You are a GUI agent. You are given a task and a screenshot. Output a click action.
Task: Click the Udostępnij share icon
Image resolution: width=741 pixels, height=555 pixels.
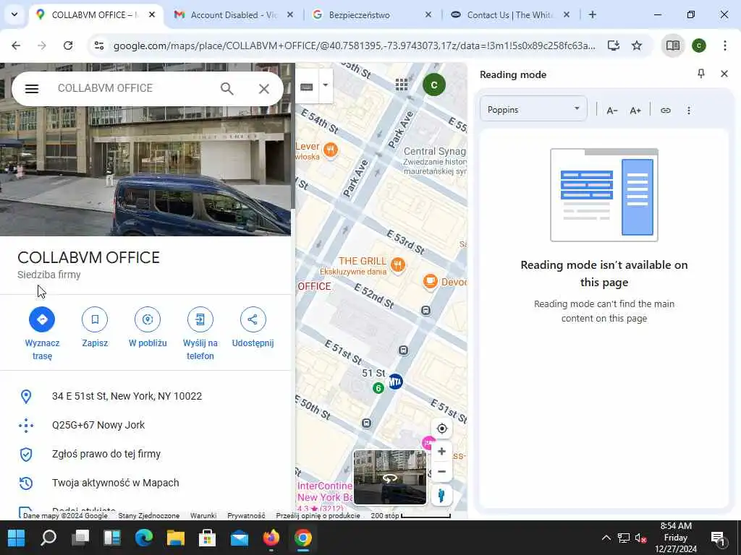point(253,319)
